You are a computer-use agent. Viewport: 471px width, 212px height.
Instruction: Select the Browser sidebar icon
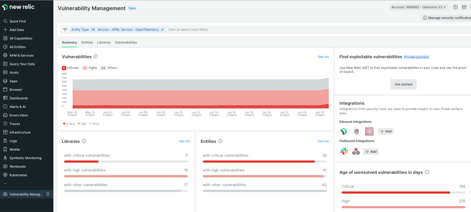(5, 90)
